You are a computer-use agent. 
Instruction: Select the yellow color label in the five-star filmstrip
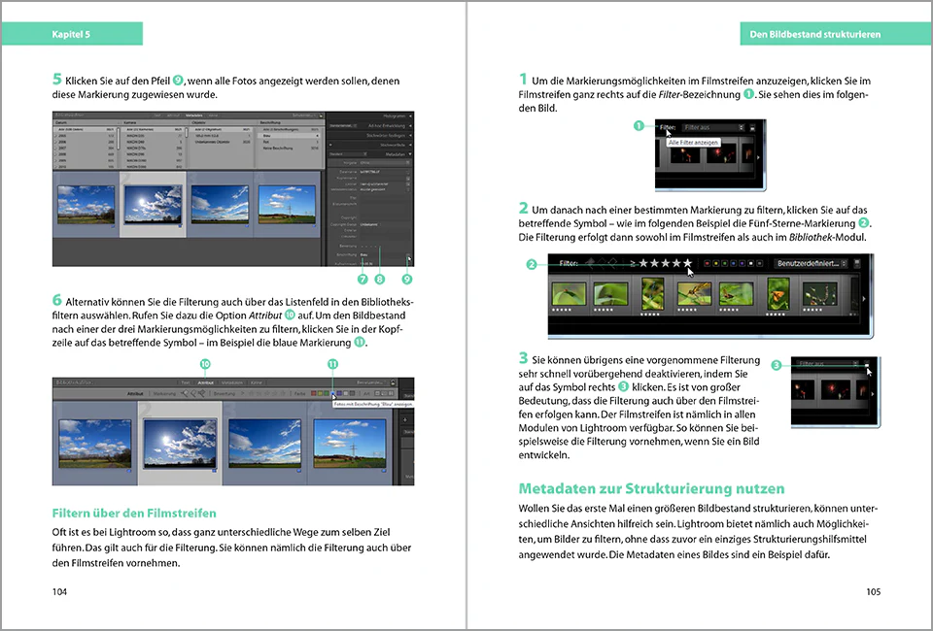716,263
